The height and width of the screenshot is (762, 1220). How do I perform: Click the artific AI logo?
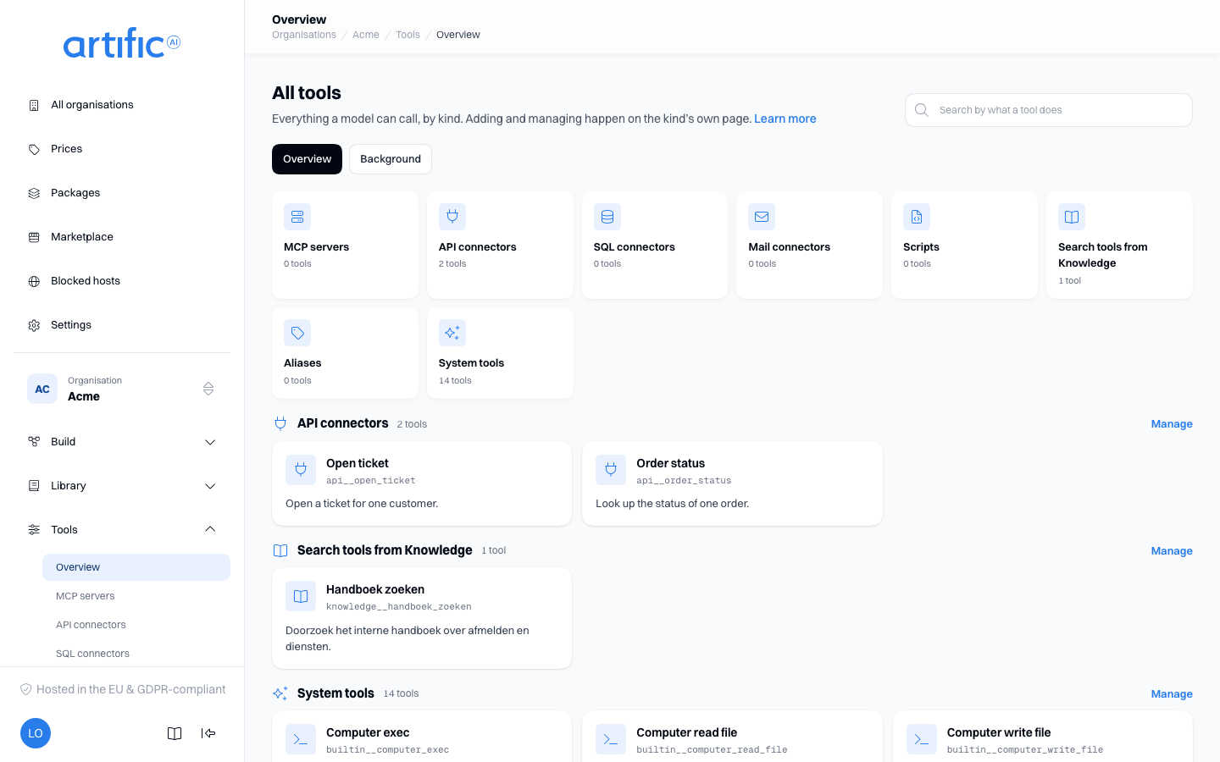[122, 43]
